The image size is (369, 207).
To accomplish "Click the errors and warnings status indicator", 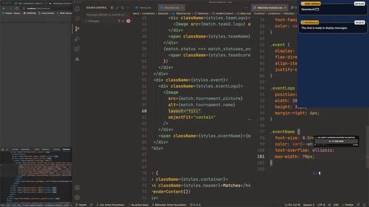I will pyautogui.click(x=195, y=205).
